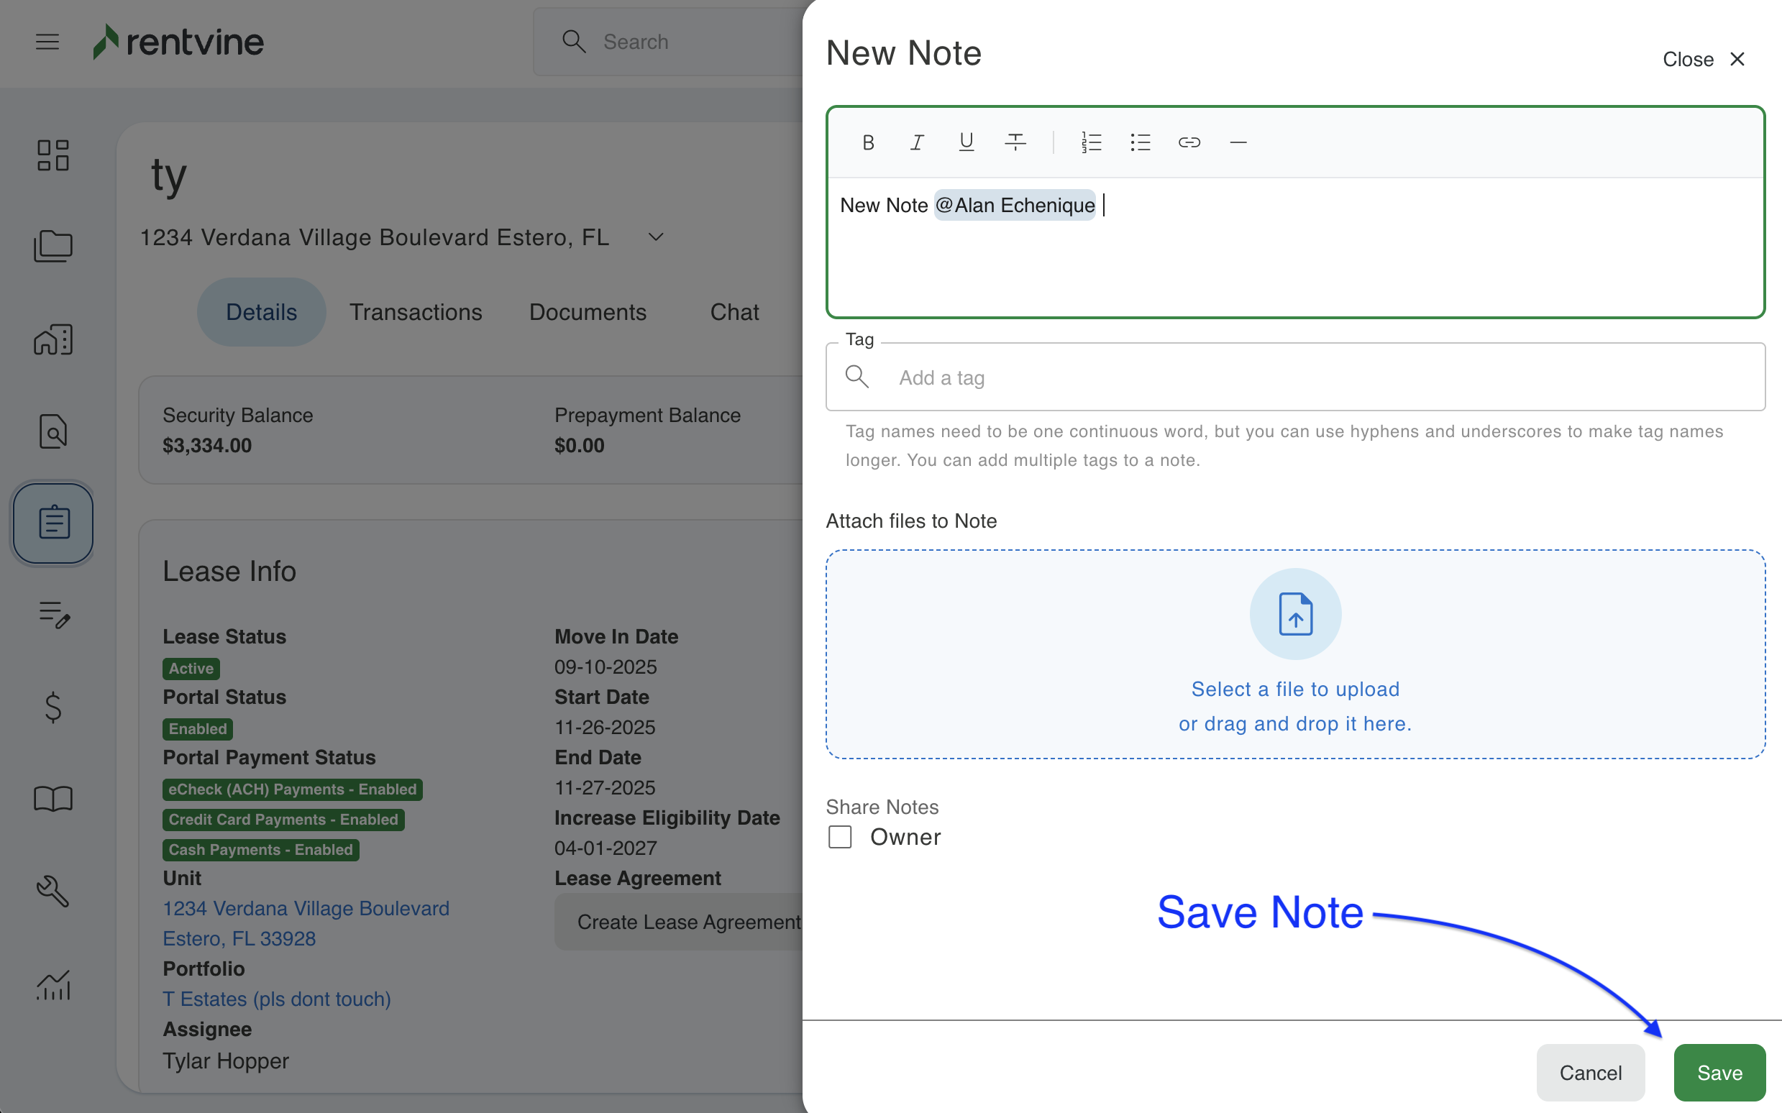1782x1113 pixels.
Task: Open hamburger menu next to rentvine logo
Action: tap(47, 42)
